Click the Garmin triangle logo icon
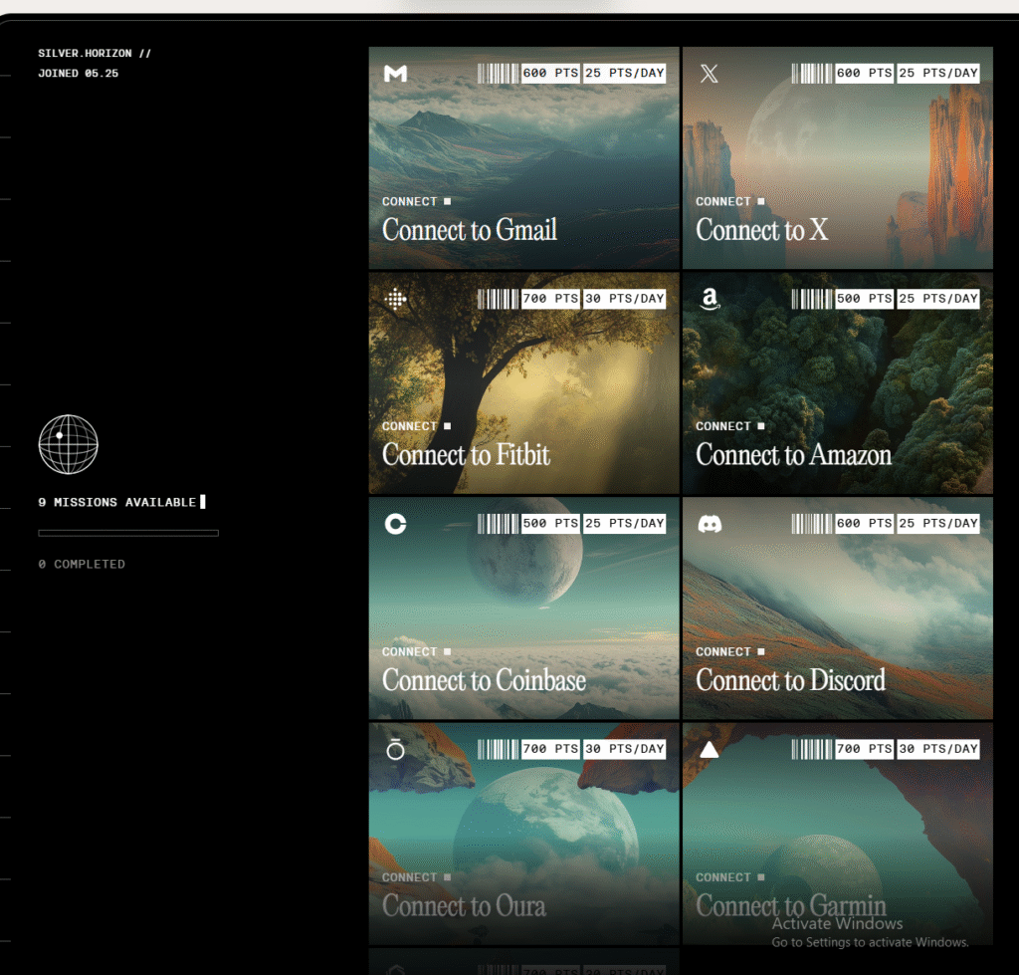The height and width of the screenshot is (975, 1019). pyautogui.click(x=709, y=749)
